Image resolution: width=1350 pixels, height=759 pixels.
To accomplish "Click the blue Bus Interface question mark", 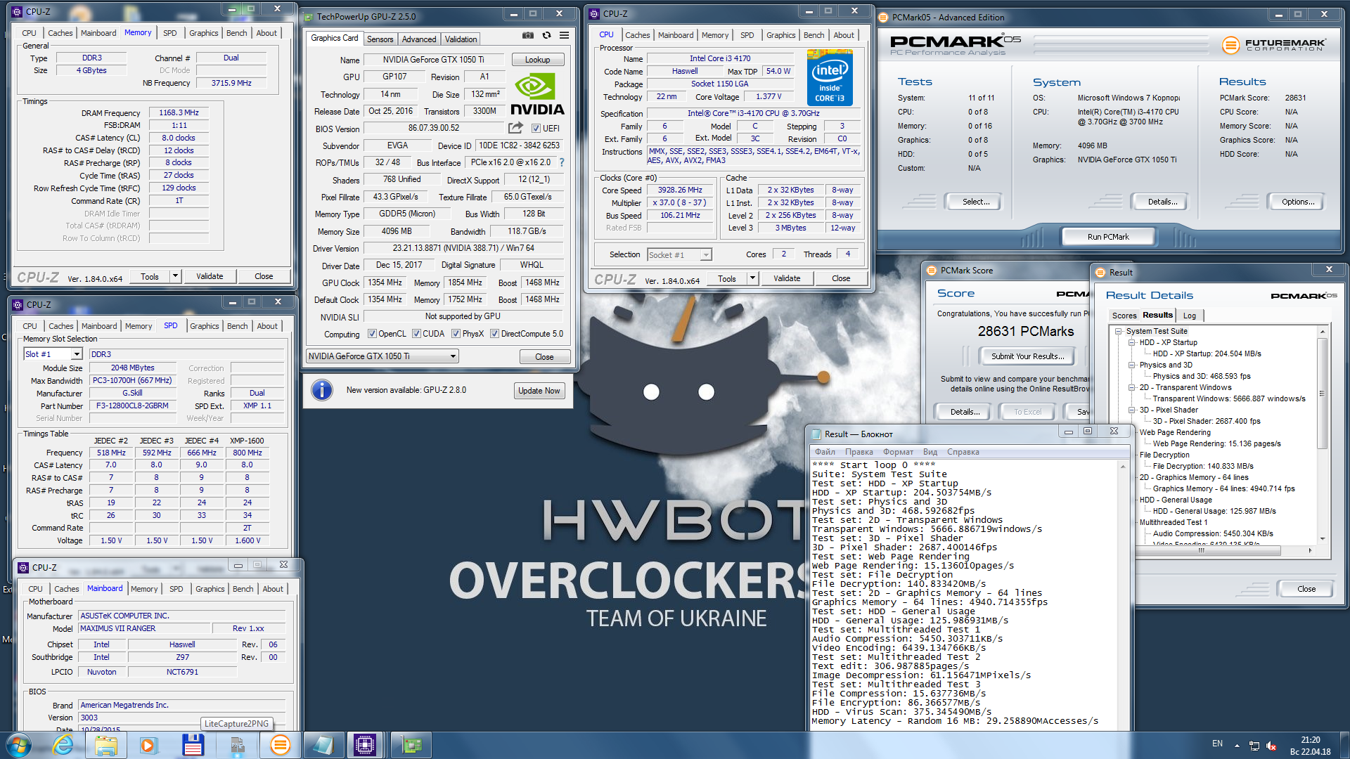I will click(561, 162).
